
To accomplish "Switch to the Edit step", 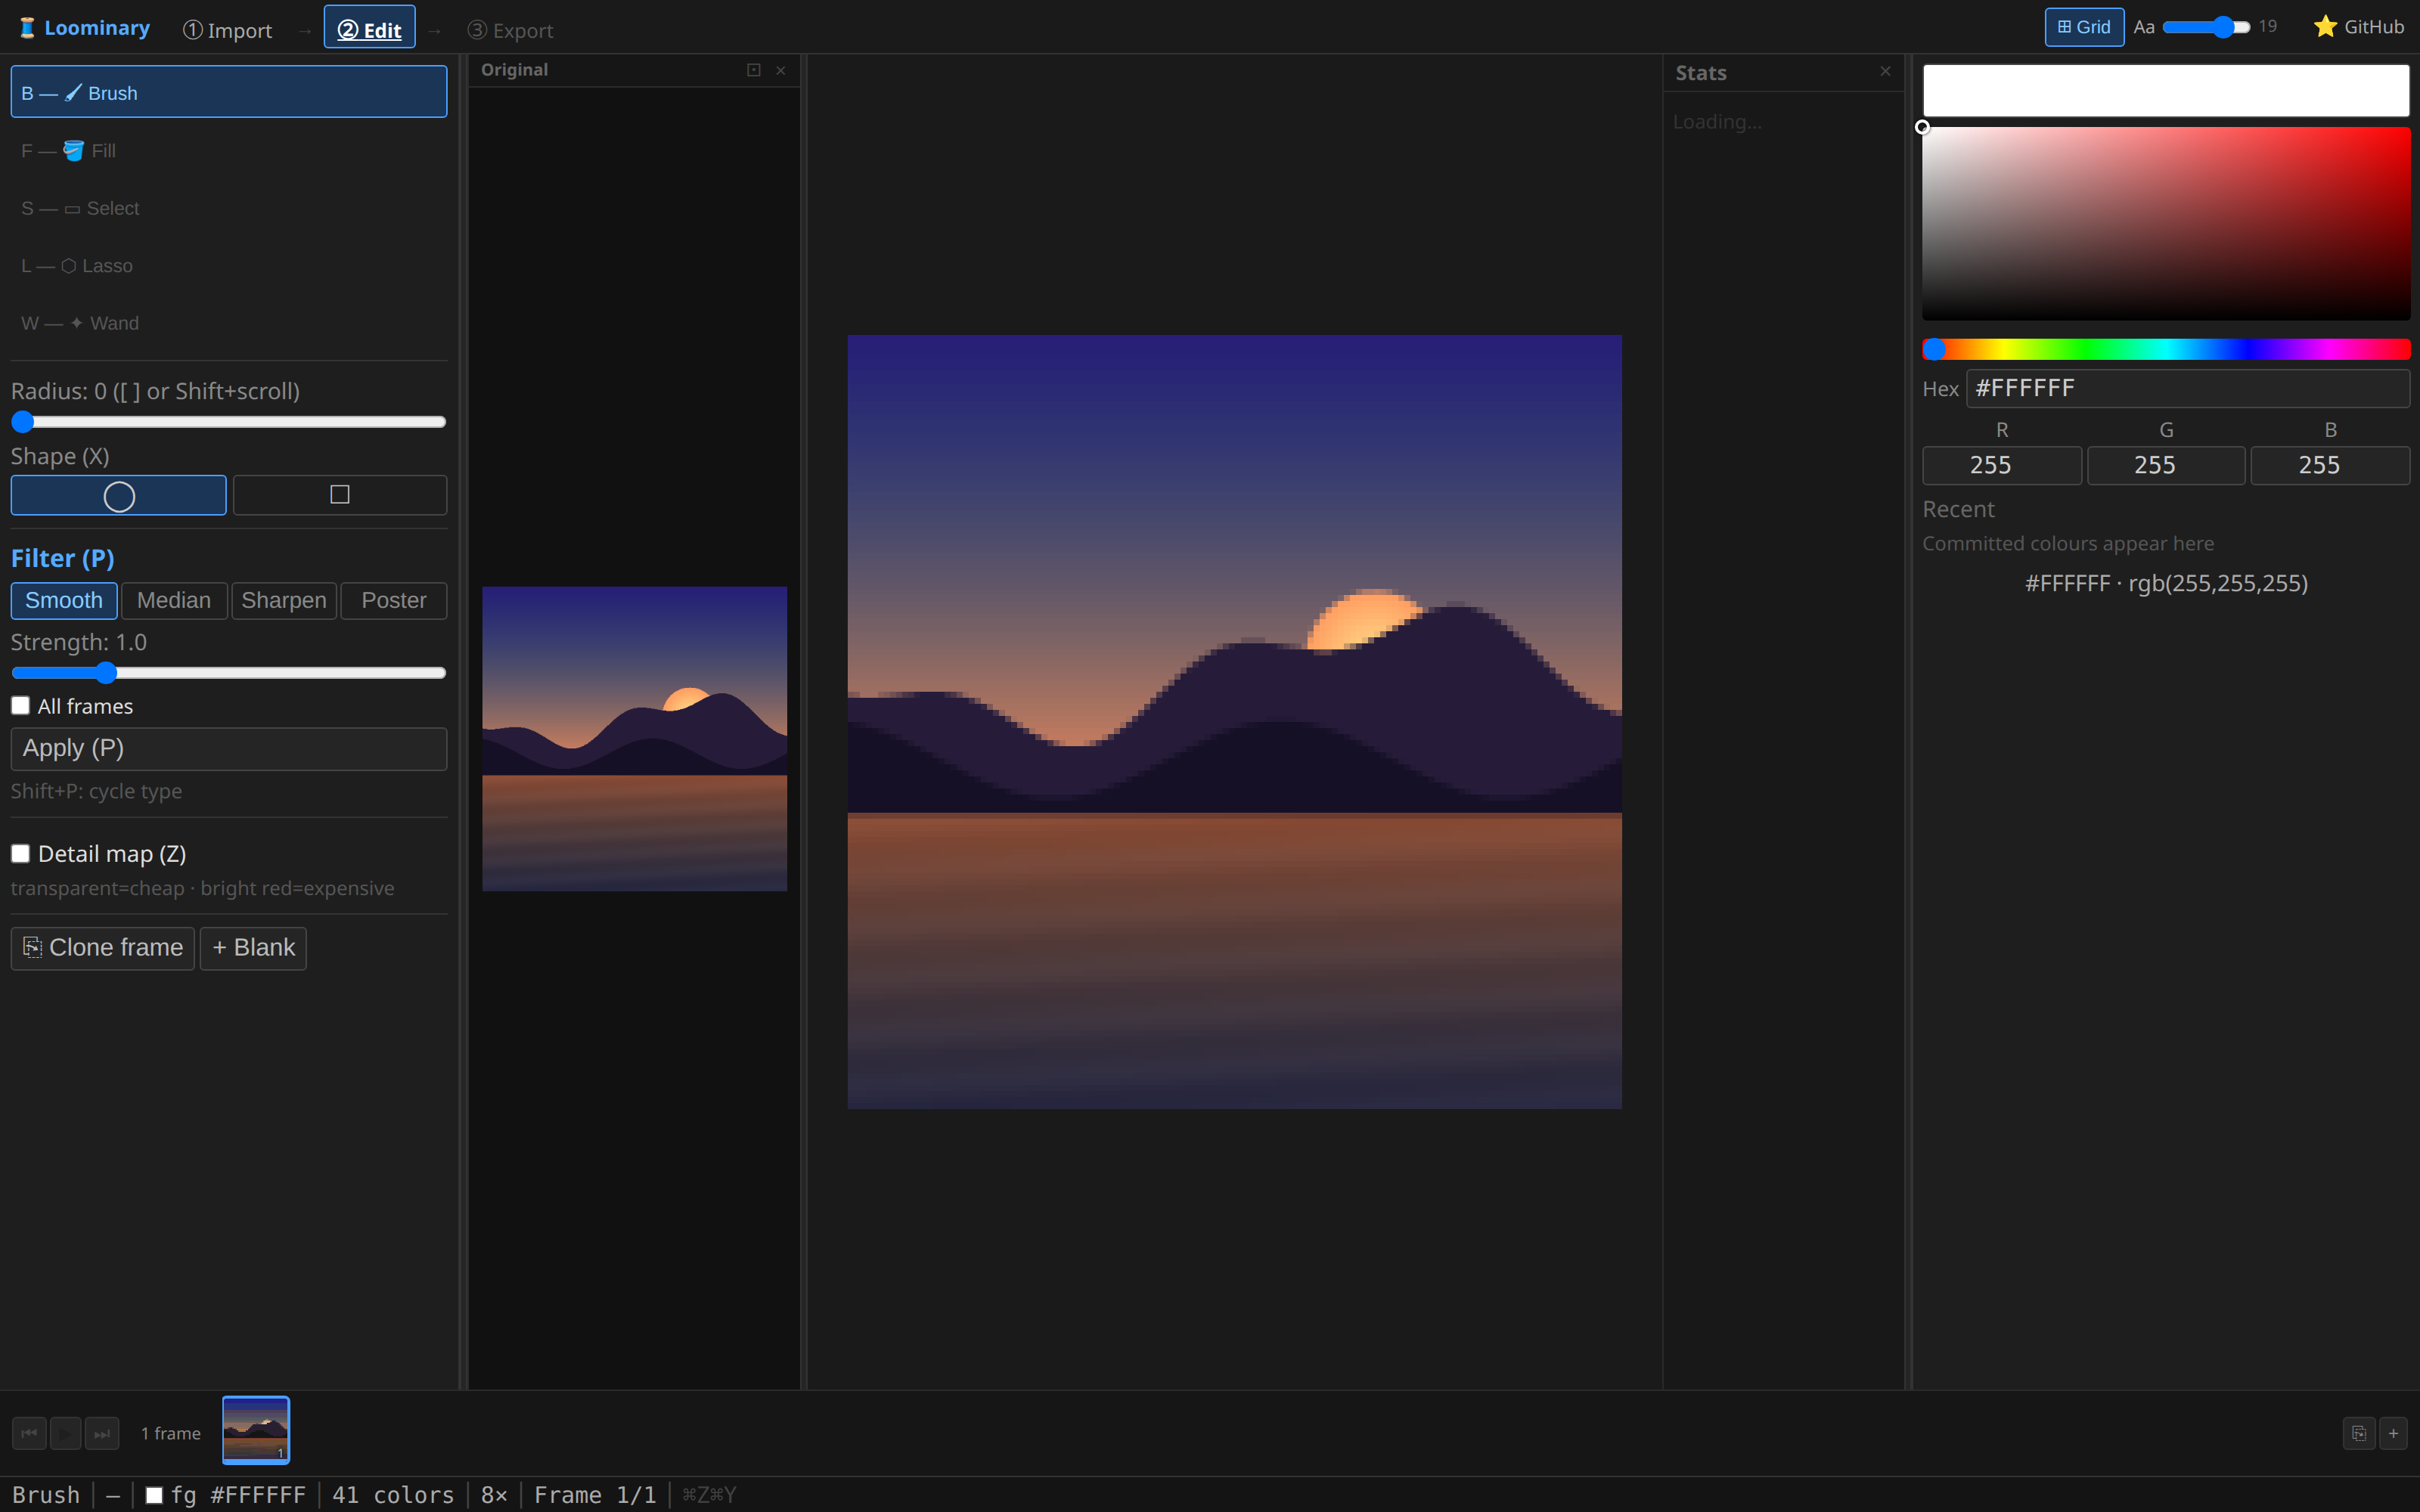I will pyautogui.click(x=369, y=29).
